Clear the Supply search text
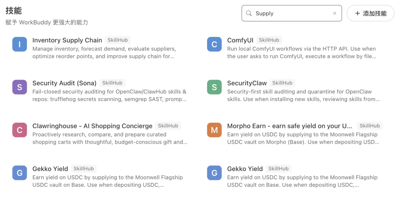The height and width of the screenshot is (197, 395). [x=335, y=14]
